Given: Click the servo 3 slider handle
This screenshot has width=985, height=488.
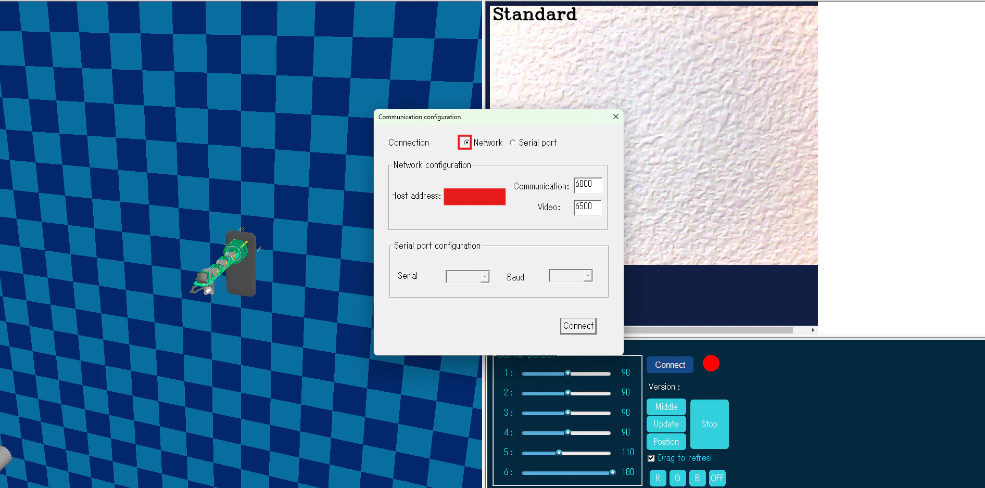Looking at the screenshot, I should (568, 413).
